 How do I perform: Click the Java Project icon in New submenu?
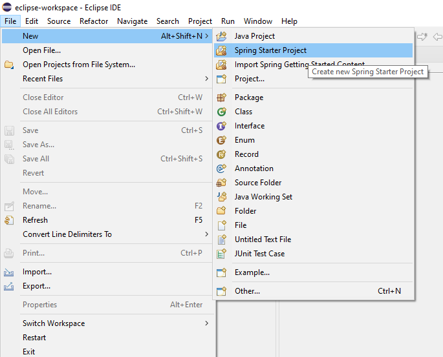[x=221, y=36]
